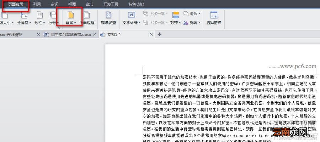Add a new document tab with plus

tap(159, 35)
